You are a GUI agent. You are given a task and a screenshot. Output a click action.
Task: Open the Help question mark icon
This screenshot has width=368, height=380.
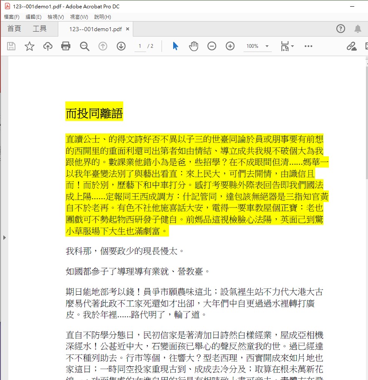click(x=341, y=29)
